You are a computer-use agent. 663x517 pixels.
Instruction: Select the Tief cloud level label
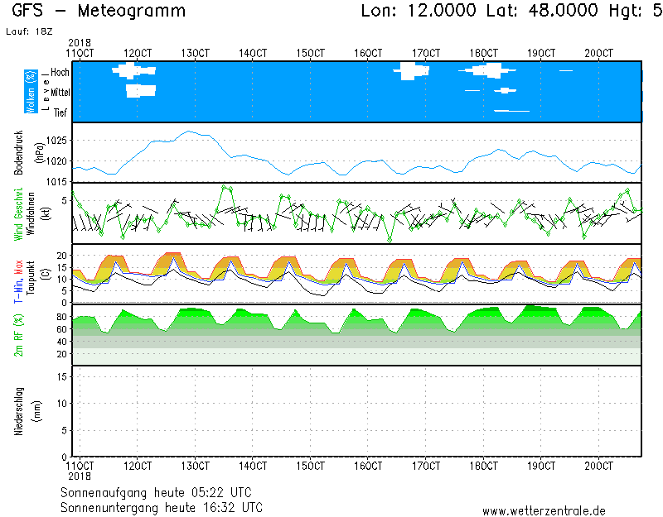[x=60, y=112]
